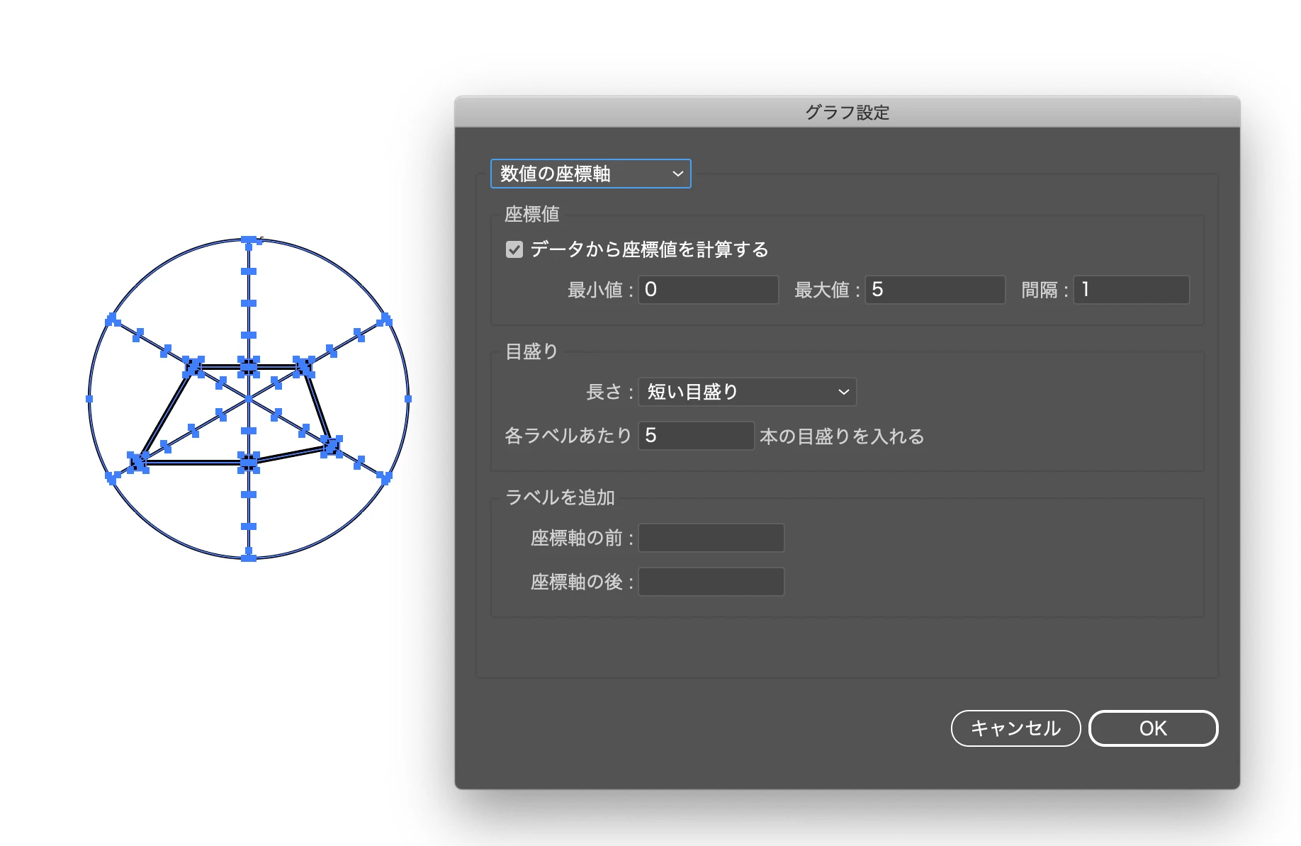Click the 座標値 section label

[x=532, y=214]
